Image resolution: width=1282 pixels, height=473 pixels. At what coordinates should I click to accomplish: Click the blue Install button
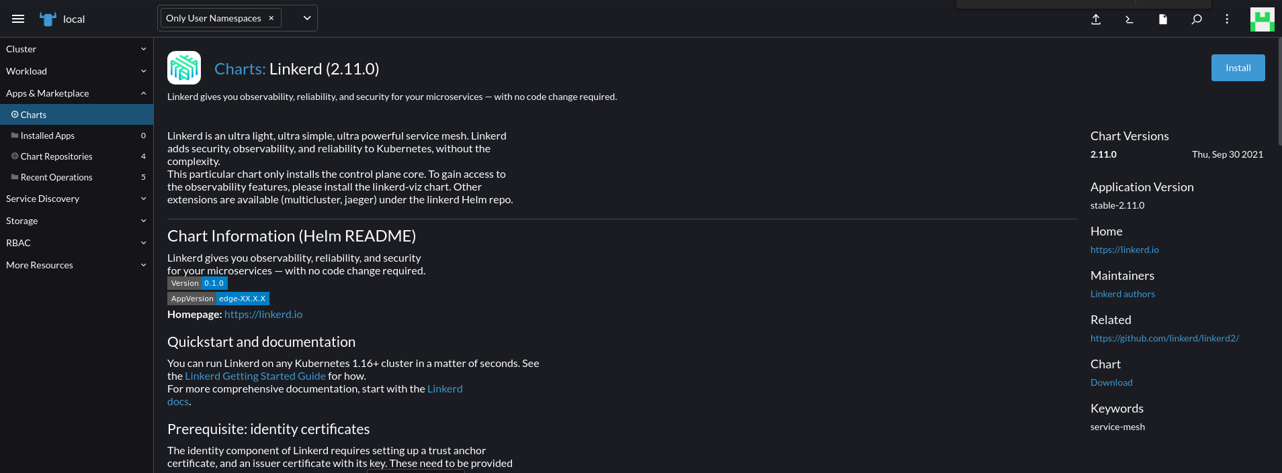click(x=1238, y=68)
